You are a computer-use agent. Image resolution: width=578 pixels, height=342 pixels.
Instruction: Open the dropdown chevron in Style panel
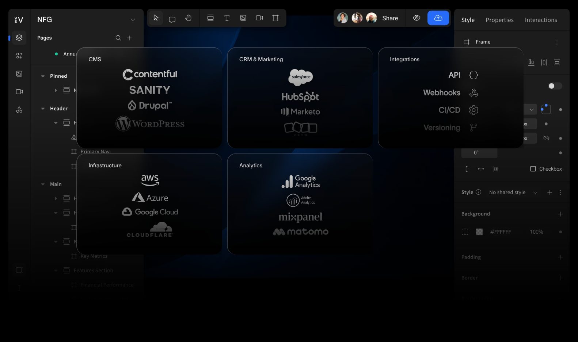tap(532, 109)
